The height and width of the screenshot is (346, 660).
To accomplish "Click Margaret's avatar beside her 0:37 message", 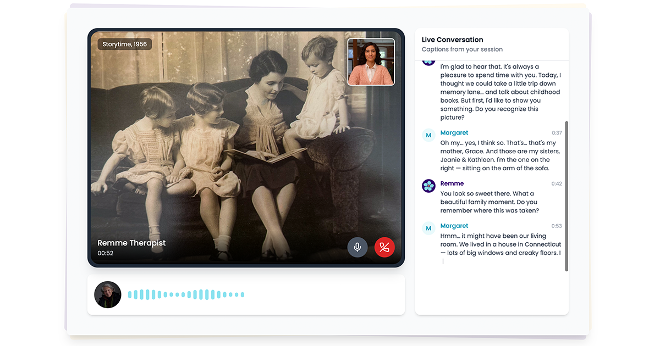I will [x=428, y=135].
